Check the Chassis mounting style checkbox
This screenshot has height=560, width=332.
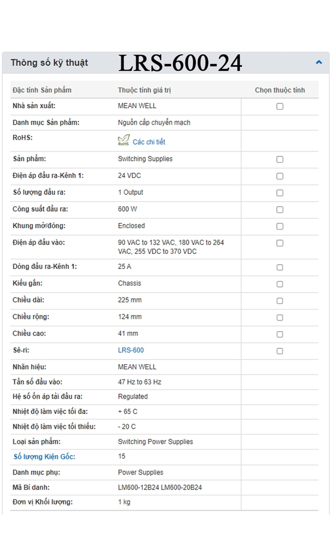pos(279,284)
